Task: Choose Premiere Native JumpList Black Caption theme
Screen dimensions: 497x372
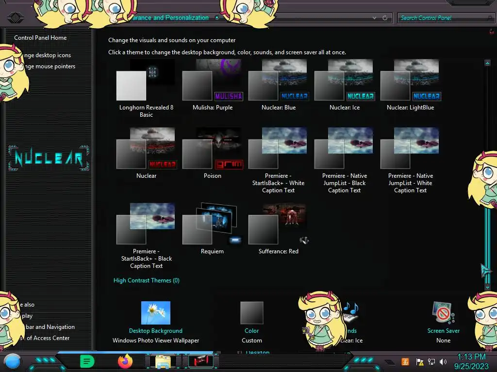Action: [345, 160]
